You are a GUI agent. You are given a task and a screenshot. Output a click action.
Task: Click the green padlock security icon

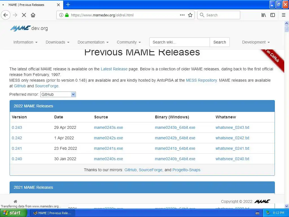click(x=67, y=15)
